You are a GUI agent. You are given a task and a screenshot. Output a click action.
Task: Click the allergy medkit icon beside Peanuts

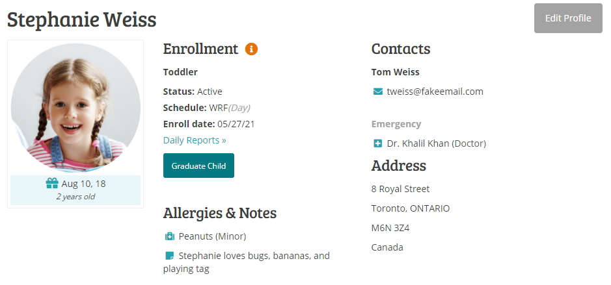(x=169, y=236)
